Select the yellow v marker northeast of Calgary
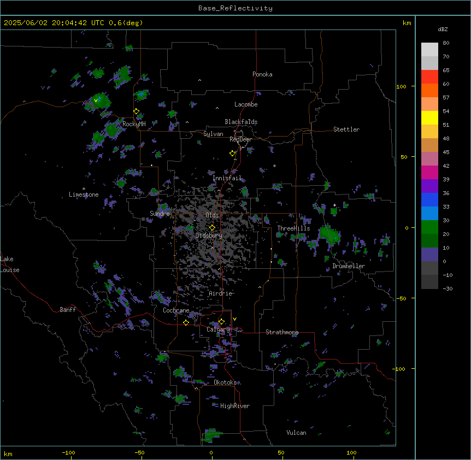 pyautogui.click(x=234, y=319)
